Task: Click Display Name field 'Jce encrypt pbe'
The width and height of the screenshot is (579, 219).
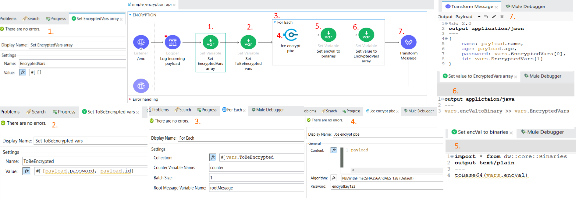Action: 388,134
